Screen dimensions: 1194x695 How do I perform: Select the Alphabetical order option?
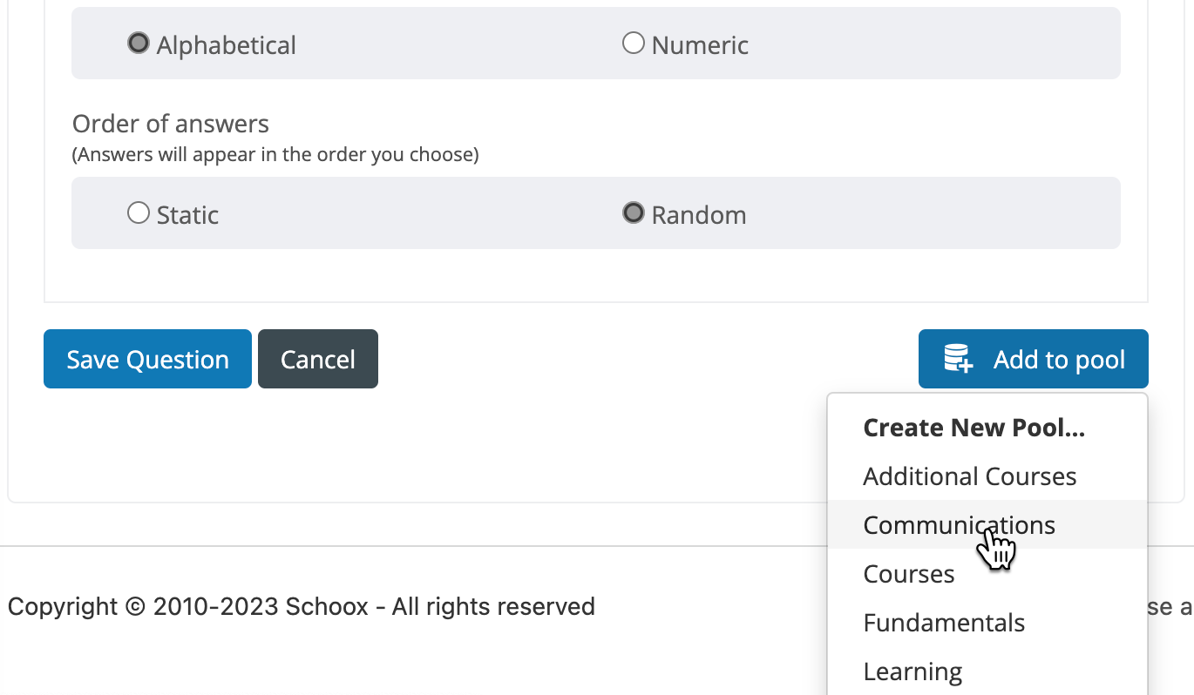coord(139,42)
